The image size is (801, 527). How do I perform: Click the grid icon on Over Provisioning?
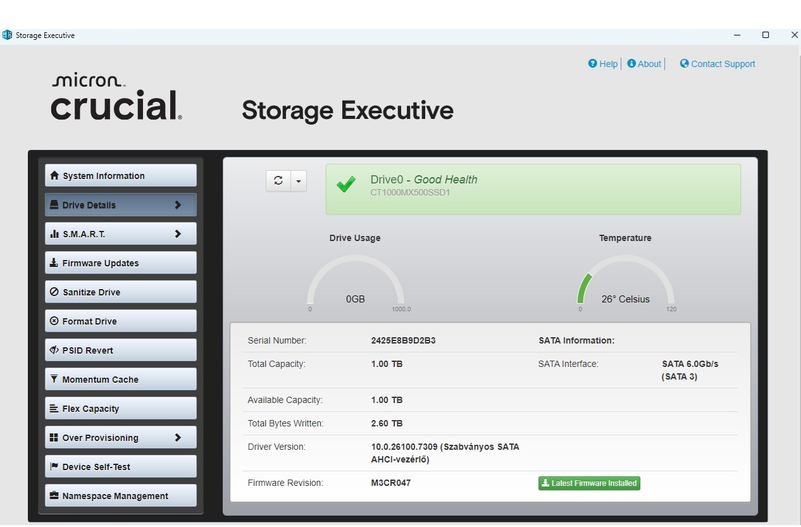(x=54, y=437)
